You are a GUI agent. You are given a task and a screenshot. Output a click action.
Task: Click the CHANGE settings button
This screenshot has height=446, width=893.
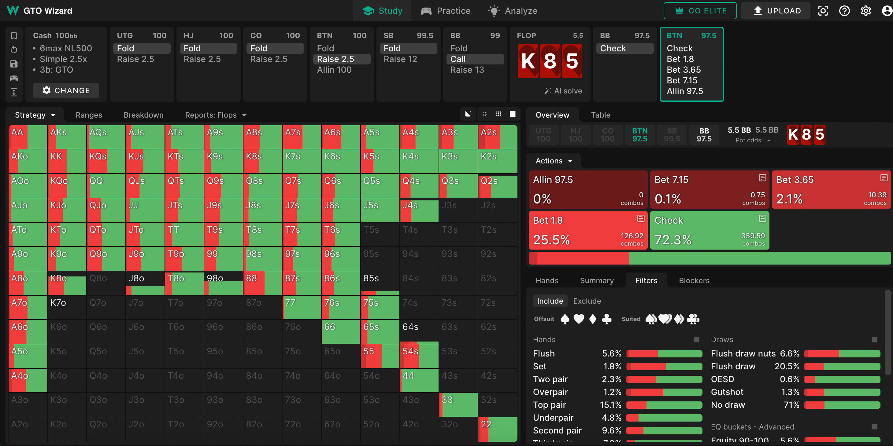point(66,90)
